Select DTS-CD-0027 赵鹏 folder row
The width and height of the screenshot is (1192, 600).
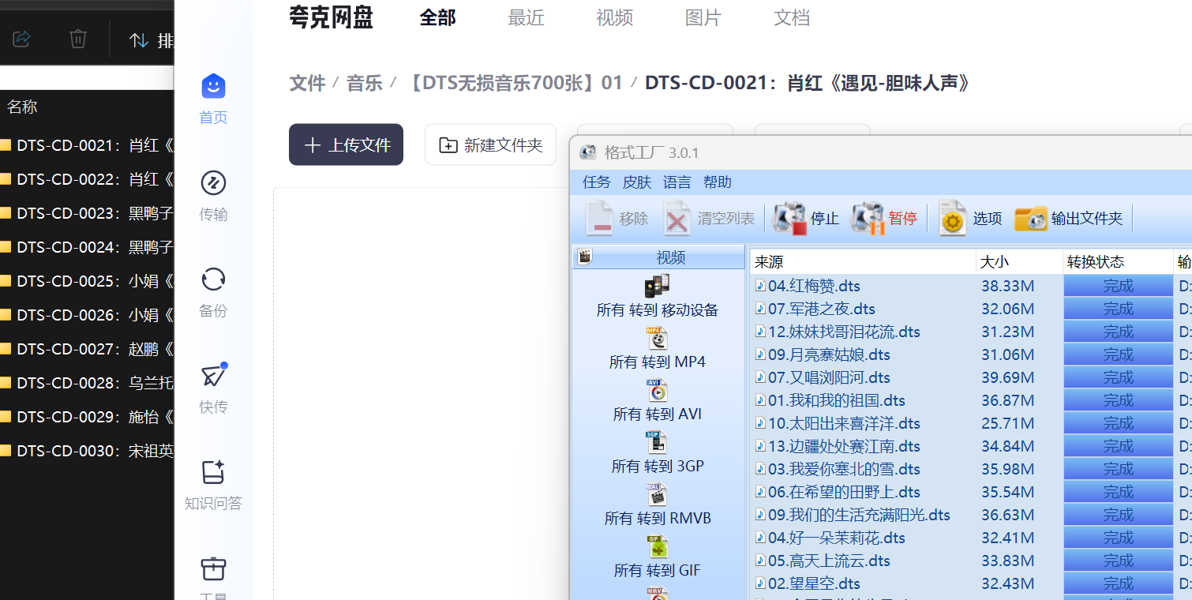click(x=87, y=349)
